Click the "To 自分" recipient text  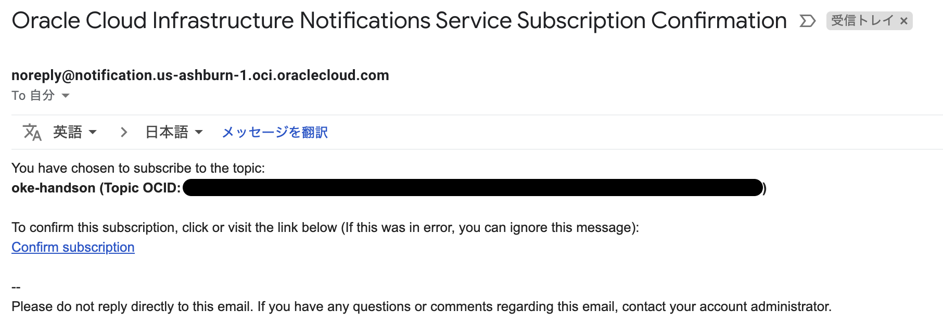coord(33,96)
